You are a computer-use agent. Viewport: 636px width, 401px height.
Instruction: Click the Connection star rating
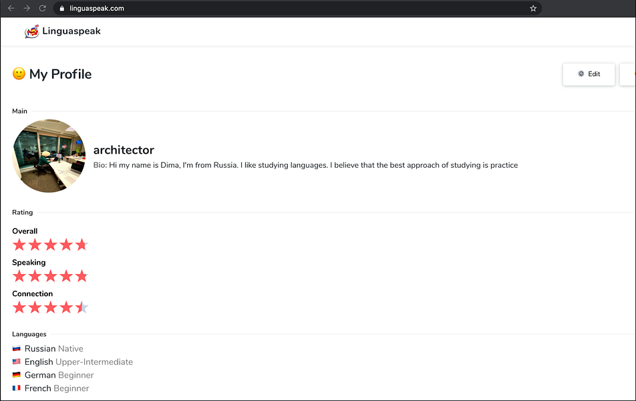(50, 307)
